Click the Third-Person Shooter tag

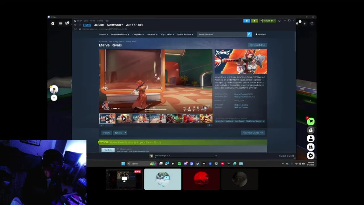pyautogui.click(x=254, y=121)
